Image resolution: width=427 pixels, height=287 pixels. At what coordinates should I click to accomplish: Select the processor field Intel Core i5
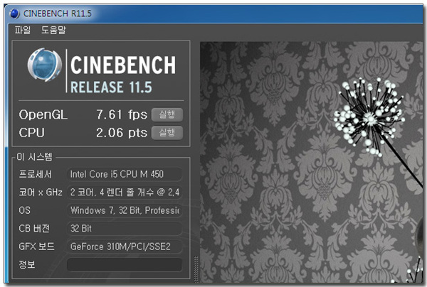[x=125, y=174]
